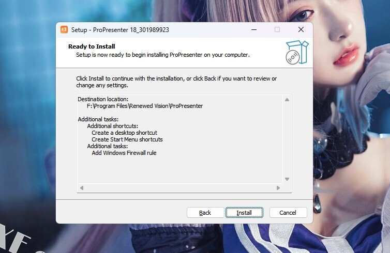Click the 'Create Start Menu shortcuts' line
This screenshot has width=390, height=253.
coord(127,139)
